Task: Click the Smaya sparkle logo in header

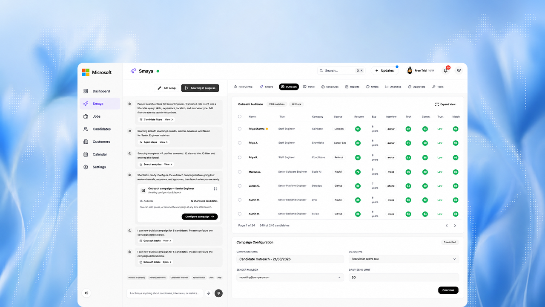Action: [x=133, y=71]
